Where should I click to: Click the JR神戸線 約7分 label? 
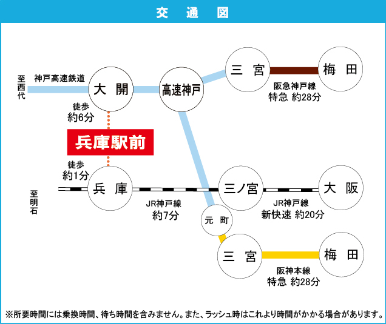(164, 210)
